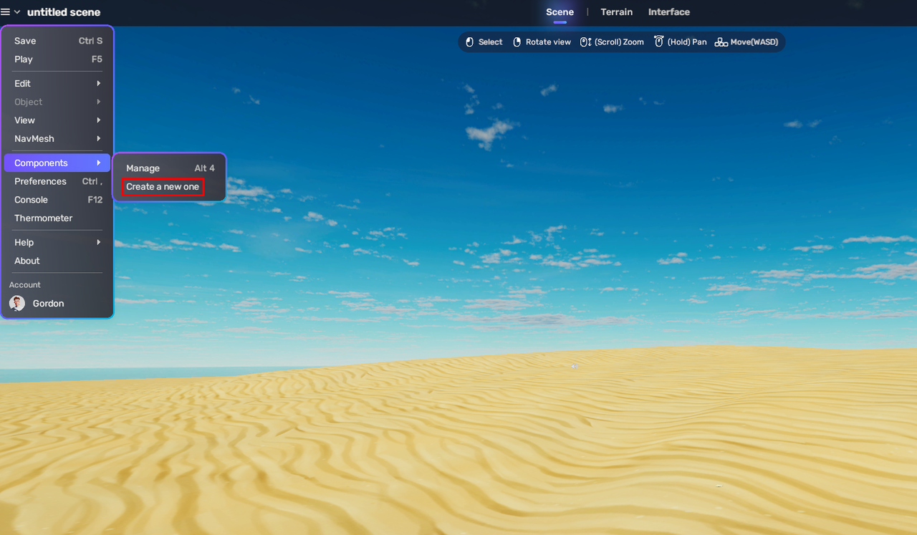Switch to the Terrain tab
Screen dimensions: 917x535
point(616,11)
